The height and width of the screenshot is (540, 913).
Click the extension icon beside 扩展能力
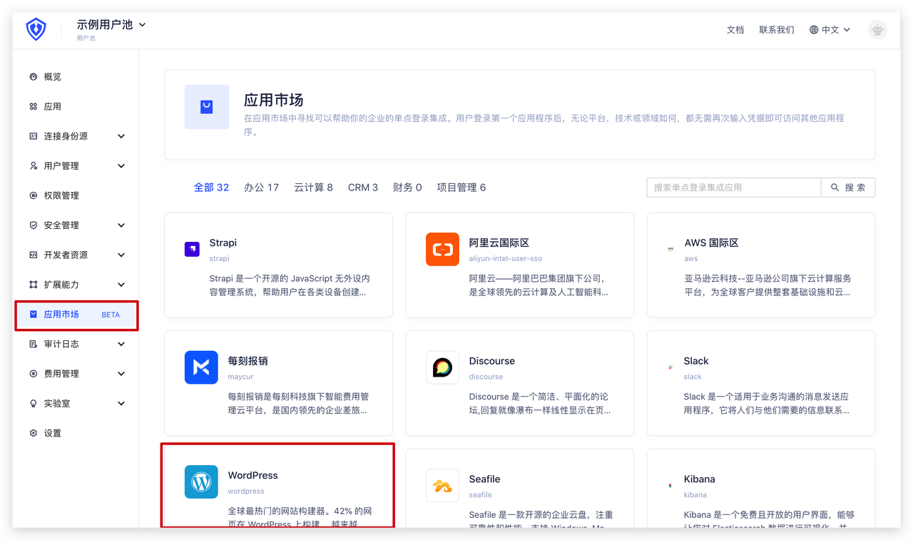[33, 284]
